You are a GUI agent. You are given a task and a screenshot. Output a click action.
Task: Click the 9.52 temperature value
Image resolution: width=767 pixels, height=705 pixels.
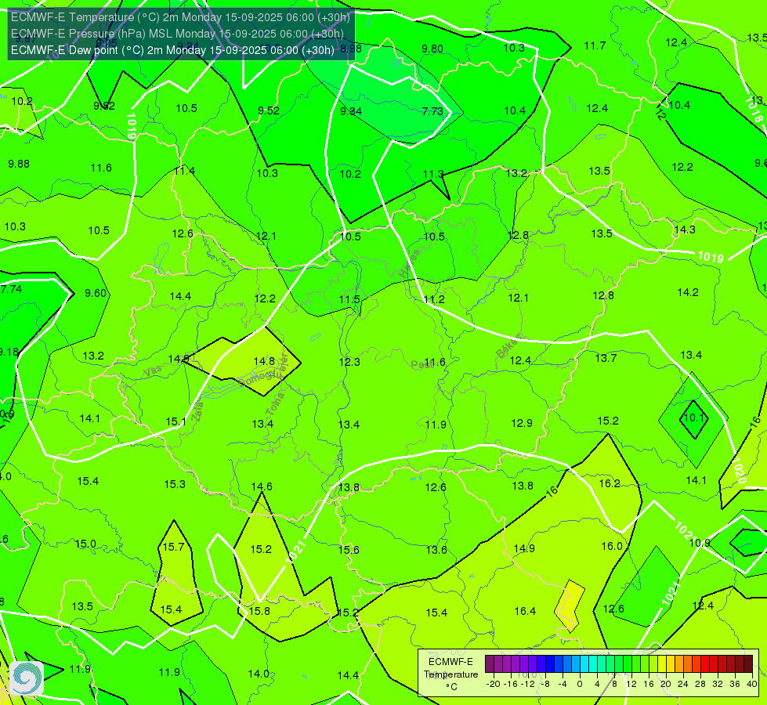pyautogui.click(x=269, y=110)
